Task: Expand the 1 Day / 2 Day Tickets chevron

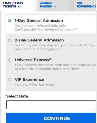Action: click(19, 7)
